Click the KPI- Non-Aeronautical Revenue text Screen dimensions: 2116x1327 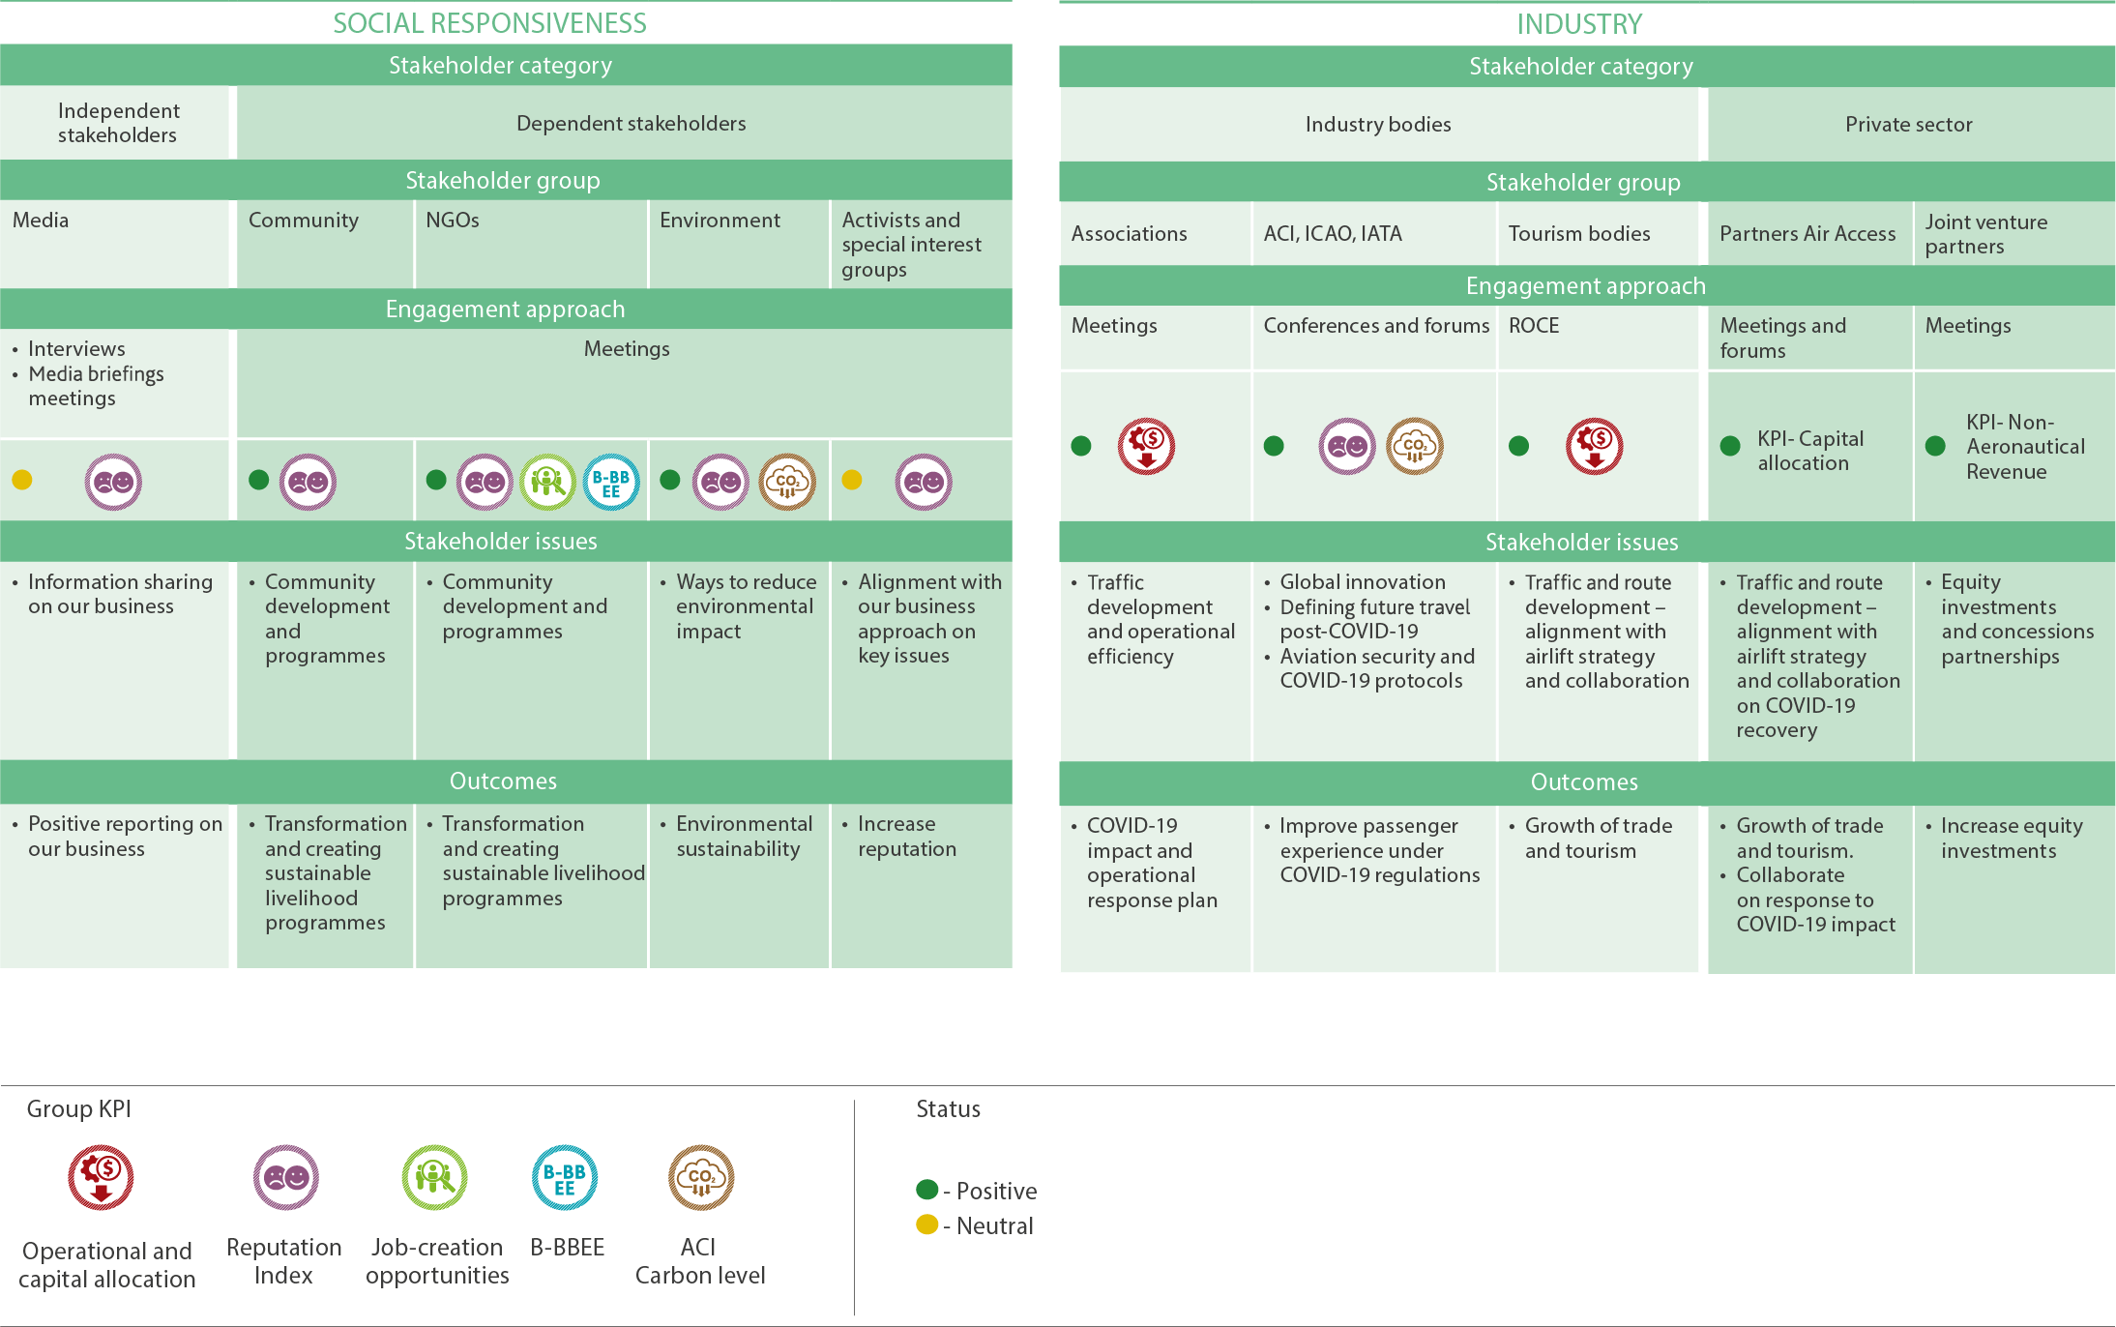(2024, 447)
